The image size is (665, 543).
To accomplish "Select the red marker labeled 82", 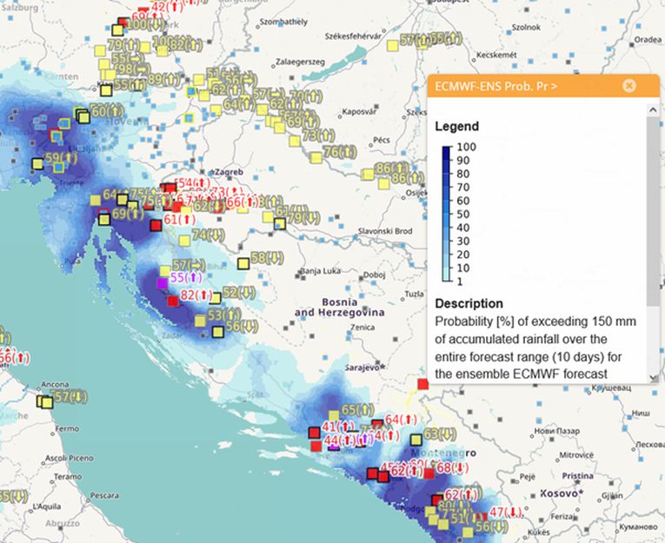I will [172, 300].
